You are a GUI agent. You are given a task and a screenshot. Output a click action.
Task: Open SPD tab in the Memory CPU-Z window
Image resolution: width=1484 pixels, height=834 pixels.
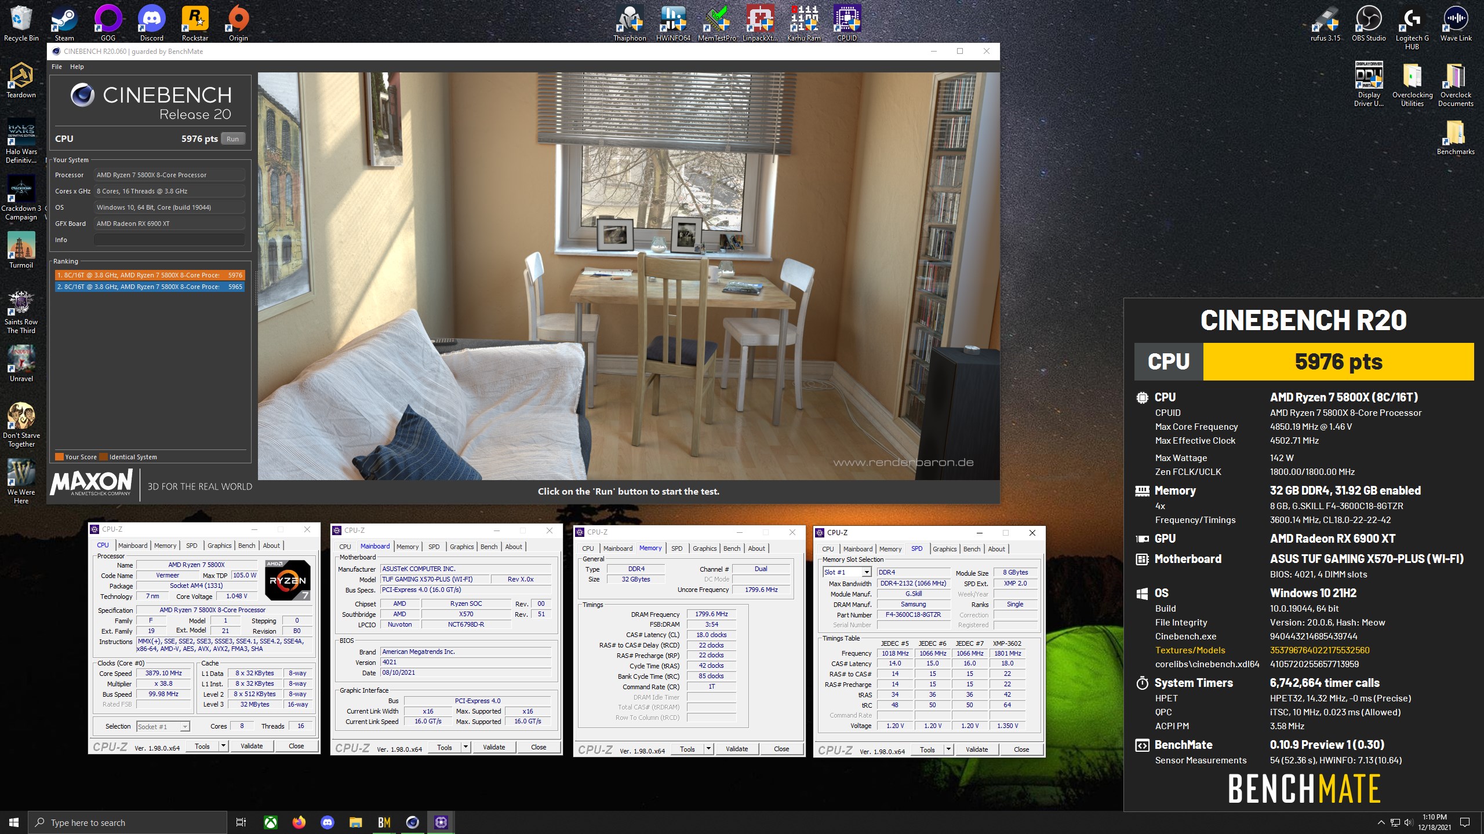(x=676, y=548)
